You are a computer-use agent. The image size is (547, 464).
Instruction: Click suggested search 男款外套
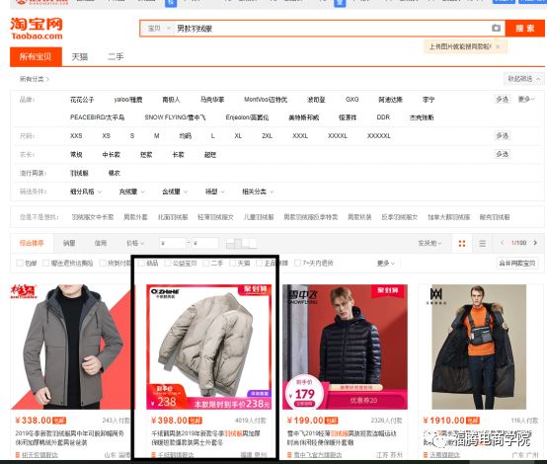[x=135, y=217]
